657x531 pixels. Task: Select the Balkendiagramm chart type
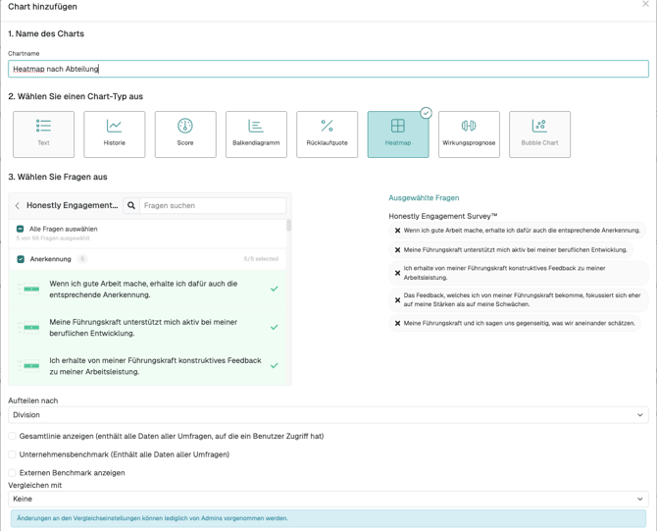point(256,133)
